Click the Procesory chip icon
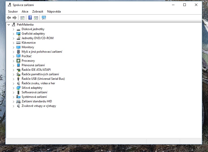 pos(18,61)
